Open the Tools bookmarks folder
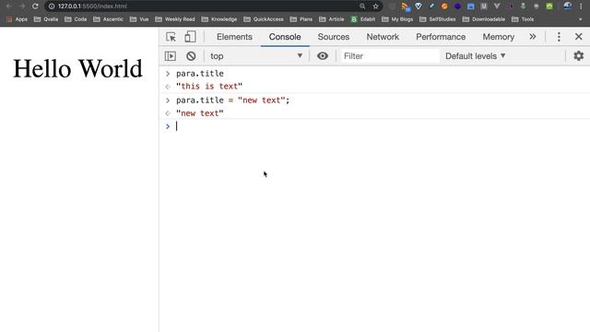590x332 pixels. [523, 19]
